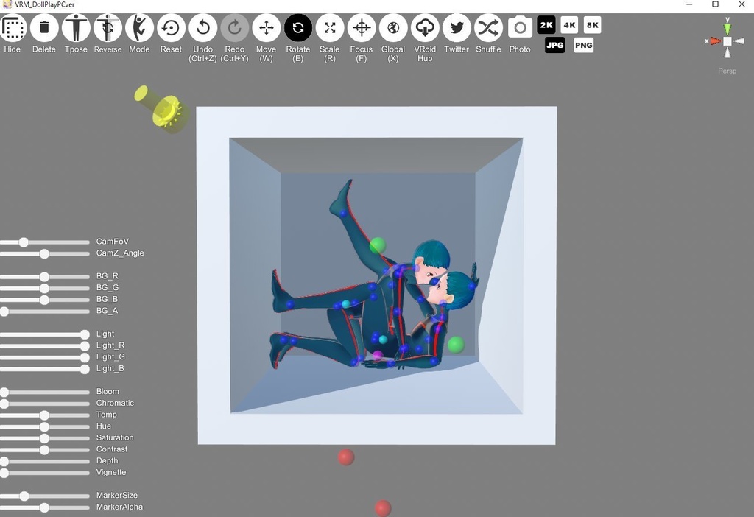This screenshot has height=517, width=754.
Task: Toggle the Global coordinates icon
Action: [x=393, y=28]
